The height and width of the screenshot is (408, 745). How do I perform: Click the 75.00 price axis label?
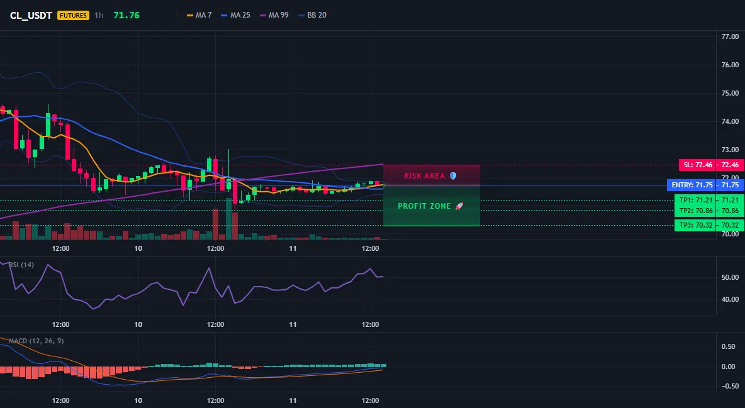(x=730, y=93)
